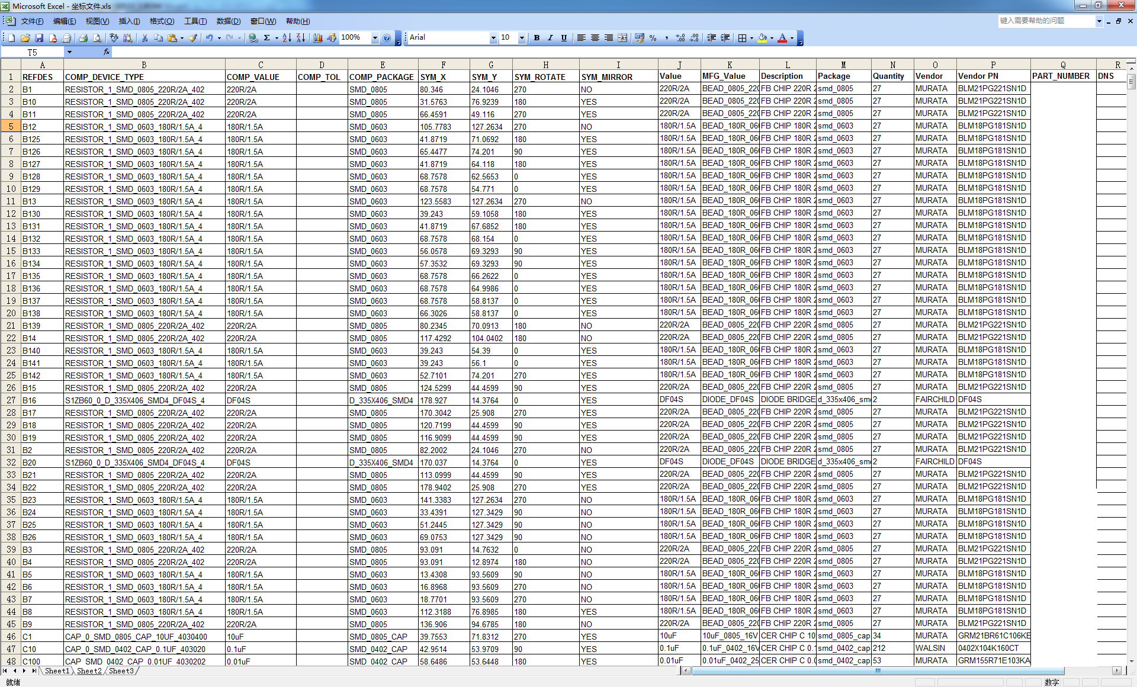Toggle italic formatting
Image resolution: width=1137 pixels, height=687 pixels.
point(550,38)
